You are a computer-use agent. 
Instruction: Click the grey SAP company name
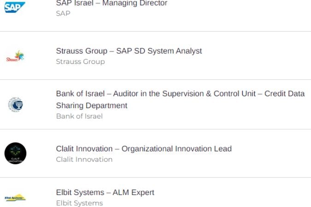(x=63, y=13)
